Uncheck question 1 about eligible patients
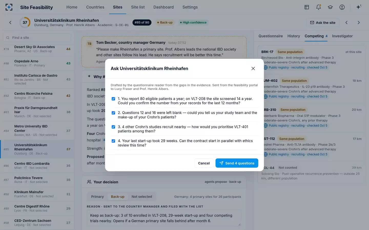Viewport: 369px width, 230px height. pyautogui.click(x=113, y=99)
